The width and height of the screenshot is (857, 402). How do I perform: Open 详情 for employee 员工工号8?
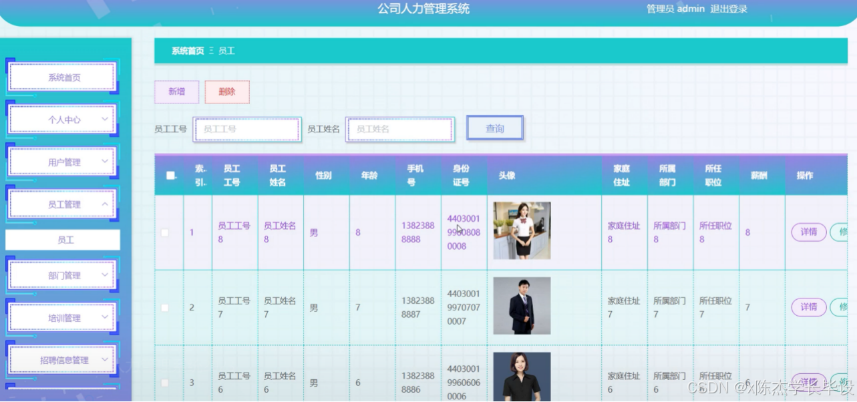click(x=809, y=232)
